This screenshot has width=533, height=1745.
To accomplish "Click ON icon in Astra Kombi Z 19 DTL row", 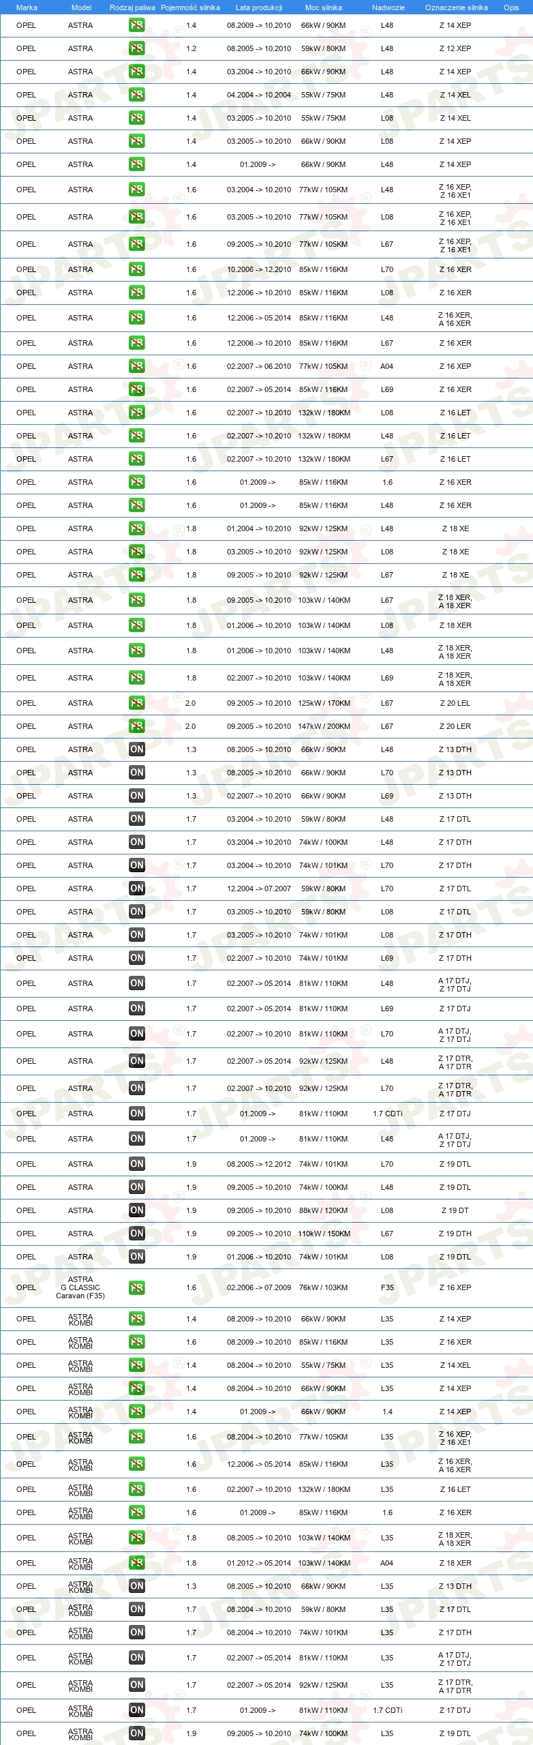I will tap(136, 1733).
